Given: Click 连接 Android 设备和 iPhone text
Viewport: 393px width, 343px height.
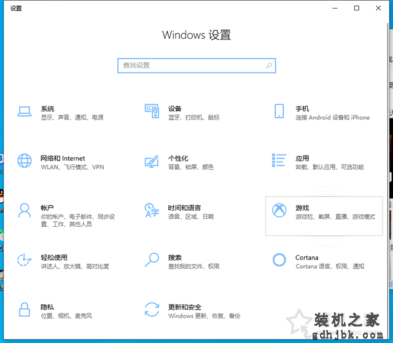Looking at the screenshot, I should (x=333, y=117).
